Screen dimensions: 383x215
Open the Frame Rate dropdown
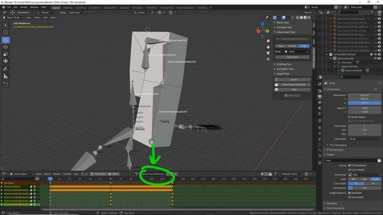[364, 139]
